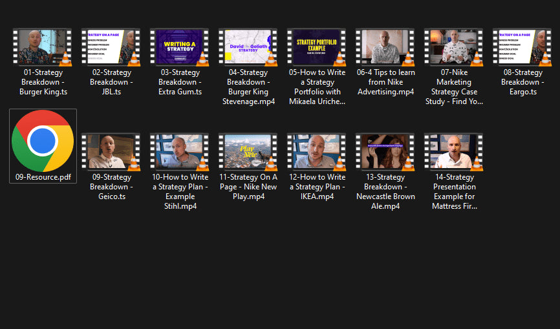Click the label '05-How to Write a Strategy Portfolio'
The width and height of the screenshot is (560, 329).
317,82
